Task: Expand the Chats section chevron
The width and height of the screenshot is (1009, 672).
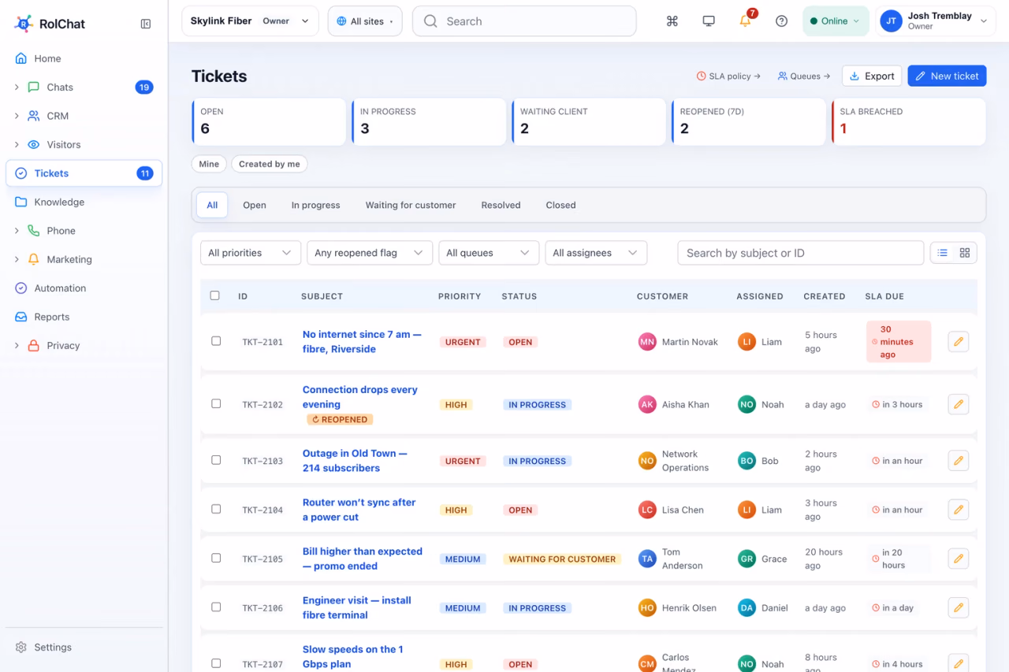Action: tap(17, 87)
